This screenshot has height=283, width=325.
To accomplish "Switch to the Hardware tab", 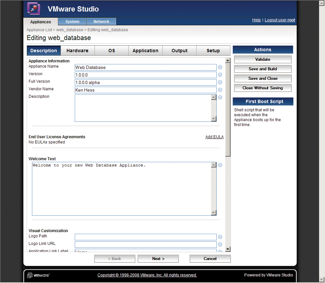I will click(77, 51).
